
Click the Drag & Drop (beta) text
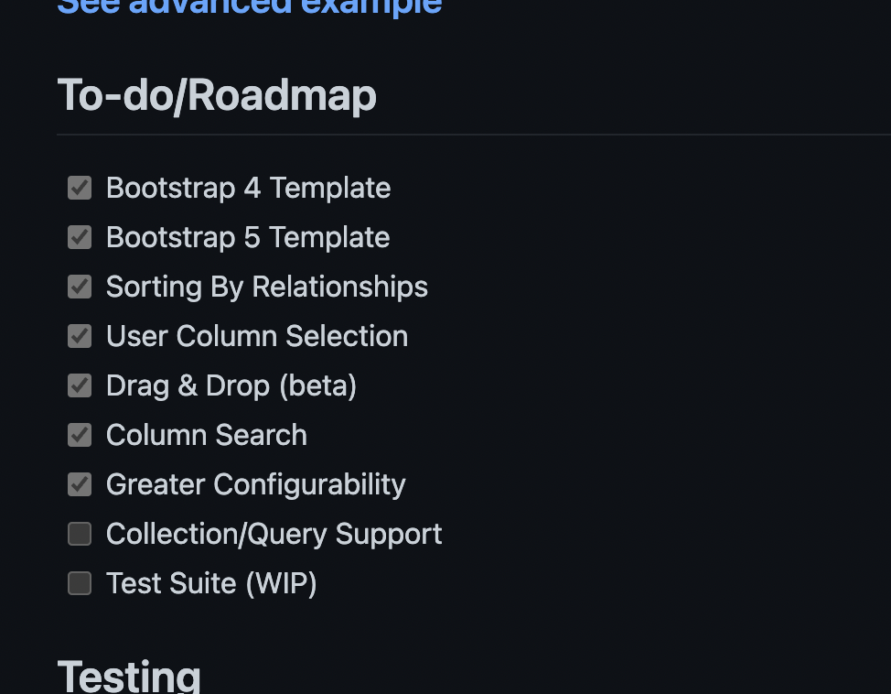(x=231, y=385)
